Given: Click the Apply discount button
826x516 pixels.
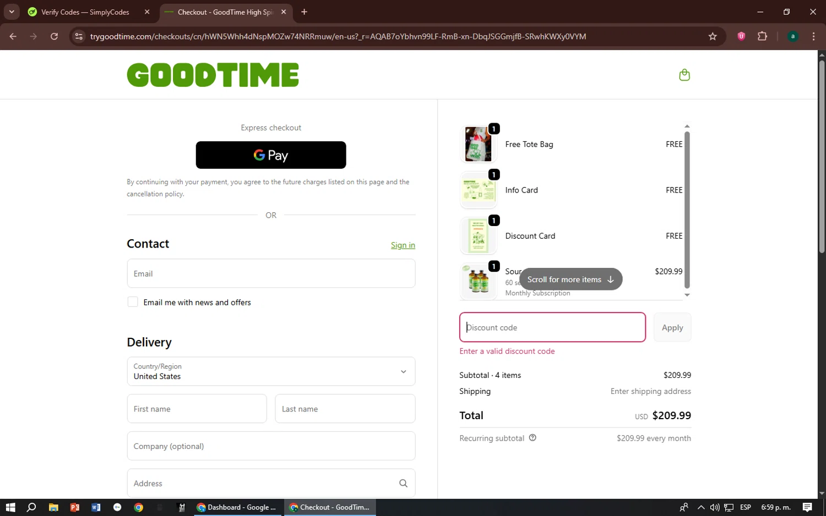Looking at the screenshot, I should click(672, 327).
